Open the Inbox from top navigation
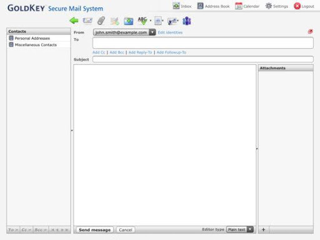This screenshot has height=240, width=320. (182, 6)
